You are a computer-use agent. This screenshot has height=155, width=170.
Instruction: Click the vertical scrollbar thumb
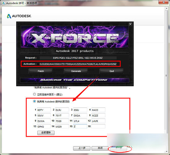click(x=167, y=71)
